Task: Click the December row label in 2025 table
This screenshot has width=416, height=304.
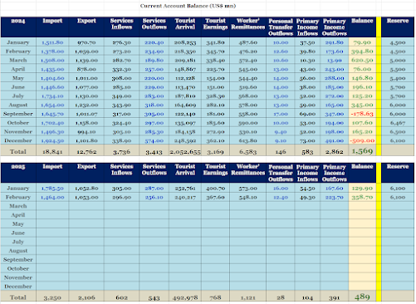Action: point(18,287)
